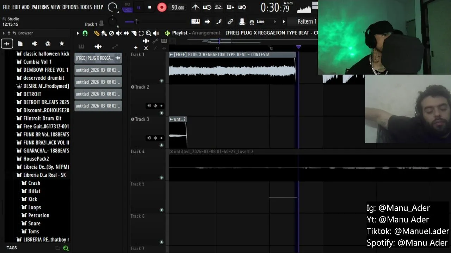Show all browser tab icon

coord(7,44)
